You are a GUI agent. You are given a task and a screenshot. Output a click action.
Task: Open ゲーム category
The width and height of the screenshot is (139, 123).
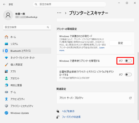[27, 92]
